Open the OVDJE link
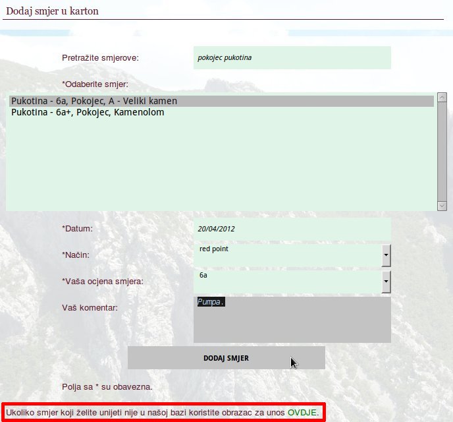 click(302, 413)
